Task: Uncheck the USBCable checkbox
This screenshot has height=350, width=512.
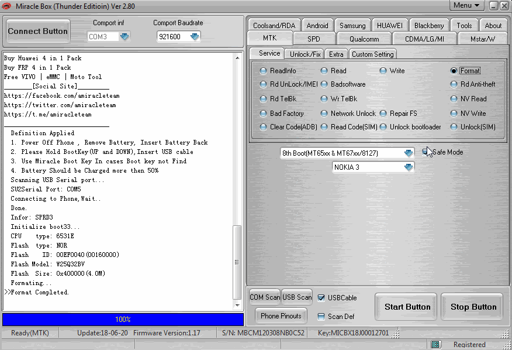Action: [x=321, y=298]
